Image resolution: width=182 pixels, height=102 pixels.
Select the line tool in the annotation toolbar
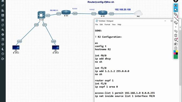tap(176, 18)
